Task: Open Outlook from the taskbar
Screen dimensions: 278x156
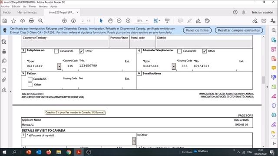Action: coord(39,152)
